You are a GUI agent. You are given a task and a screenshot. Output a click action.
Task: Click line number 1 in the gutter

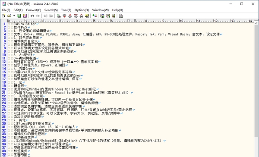[x=5, y=24]
